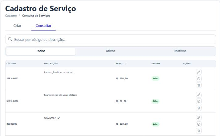Image resolution: width=220 pixels, height=136 pixels.
Task: Click Ativo badge for SERV-0001
Action: 155,78
